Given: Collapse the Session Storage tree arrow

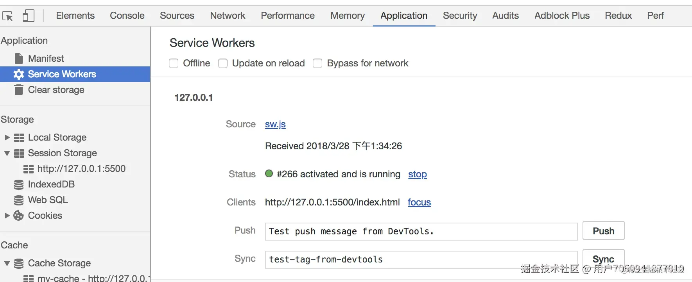Looking at the screenshot, I should point(7,153).
